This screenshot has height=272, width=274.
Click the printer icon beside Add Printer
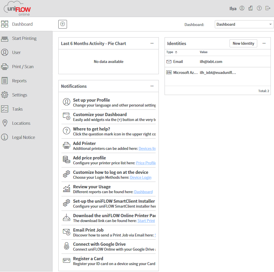point(67,145)
